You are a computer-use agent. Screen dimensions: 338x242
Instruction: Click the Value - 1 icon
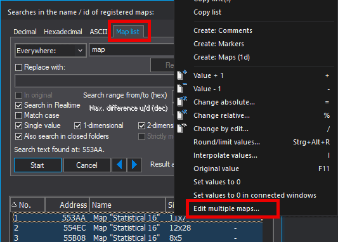pos(182,88)
